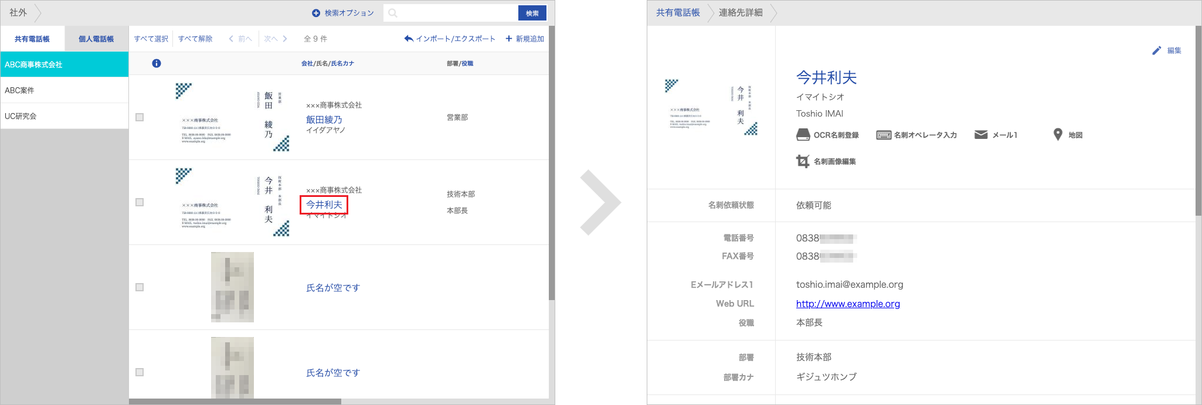Click すべて選択

coord(151,39)
